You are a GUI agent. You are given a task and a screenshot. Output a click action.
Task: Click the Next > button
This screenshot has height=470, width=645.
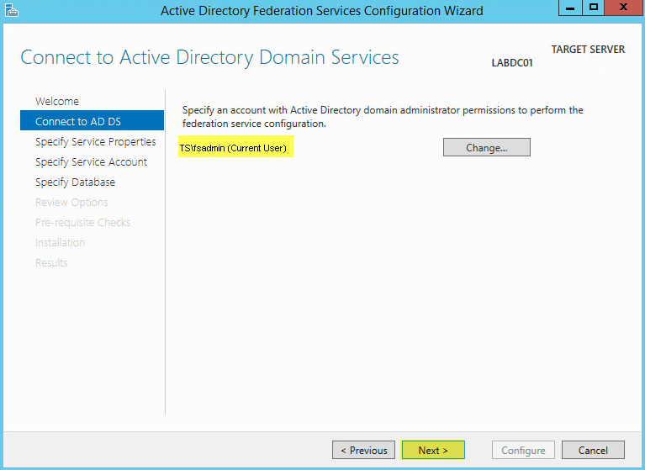point(433,450)
